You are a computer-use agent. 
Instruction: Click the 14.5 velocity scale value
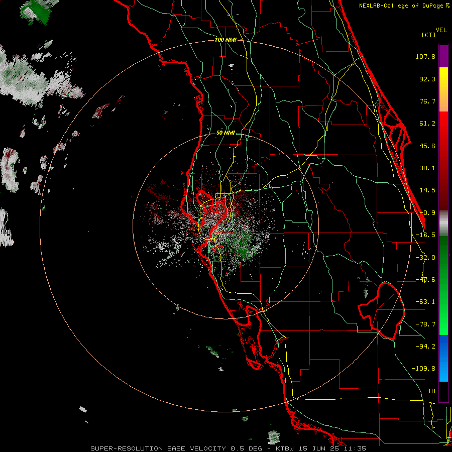click(x=427, y=190)
